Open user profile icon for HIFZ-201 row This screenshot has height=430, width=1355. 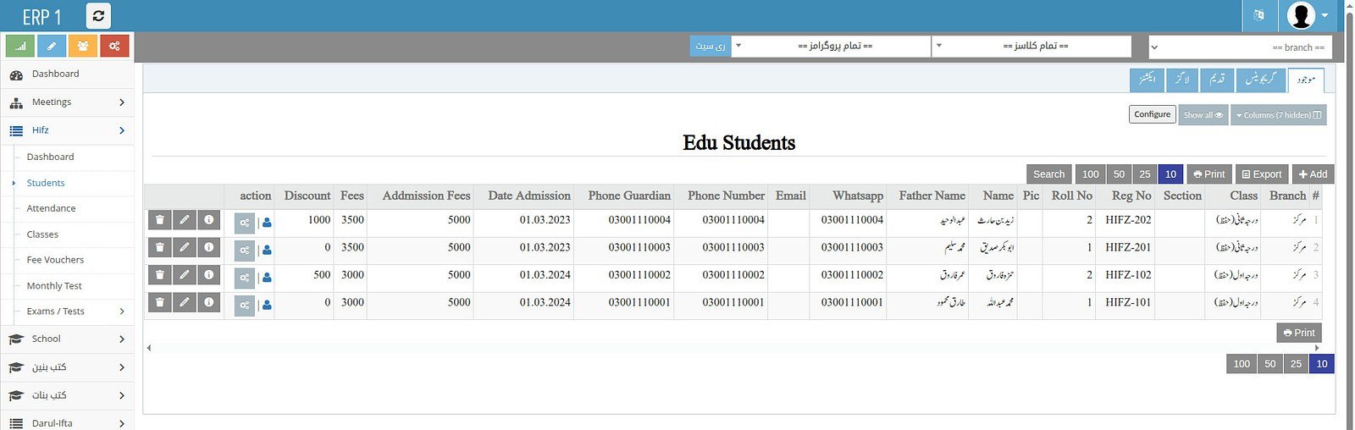[267, 250]
